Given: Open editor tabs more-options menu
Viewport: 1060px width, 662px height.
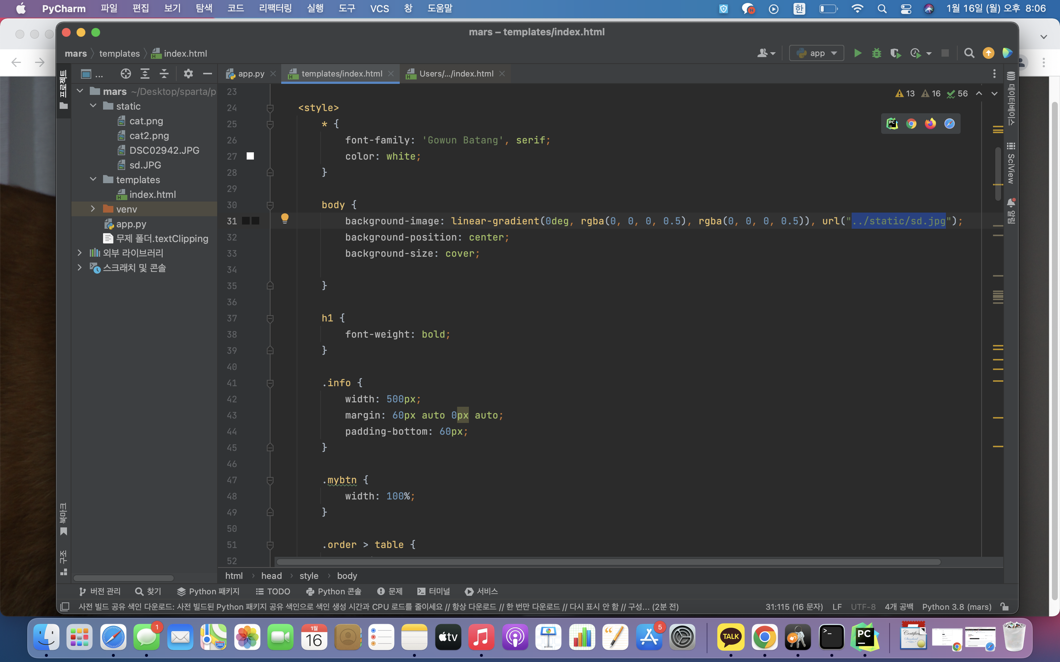Looking at the screenshot, I should tap(994, 74).
